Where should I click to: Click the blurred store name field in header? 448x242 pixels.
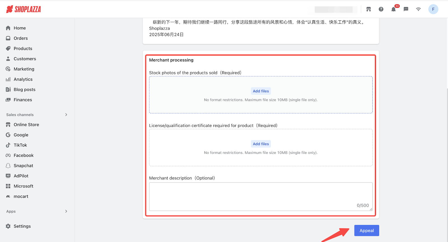333,9
